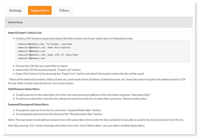Click the Add/Remove Subscribers heading
Viewport: 199px width, 138px height.
[x=24, y=89]
